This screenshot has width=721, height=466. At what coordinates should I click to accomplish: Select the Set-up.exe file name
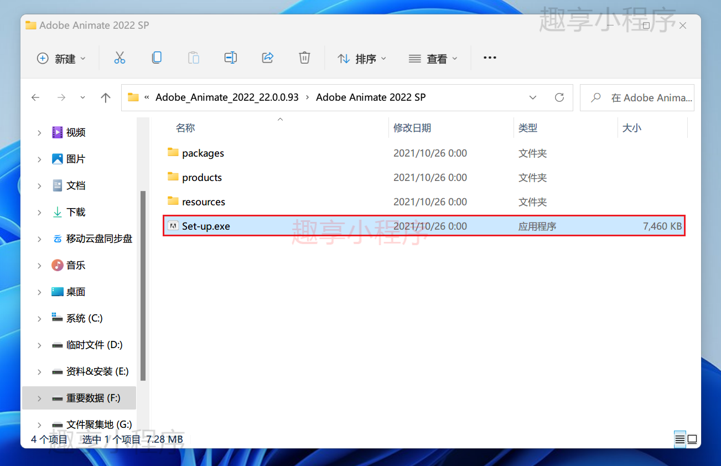206,226
